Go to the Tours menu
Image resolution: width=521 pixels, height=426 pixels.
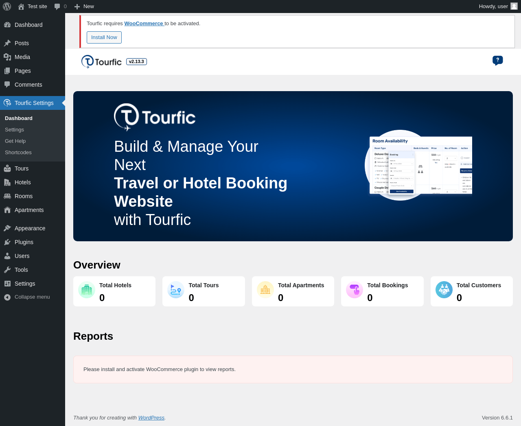[x=22, y=168]
